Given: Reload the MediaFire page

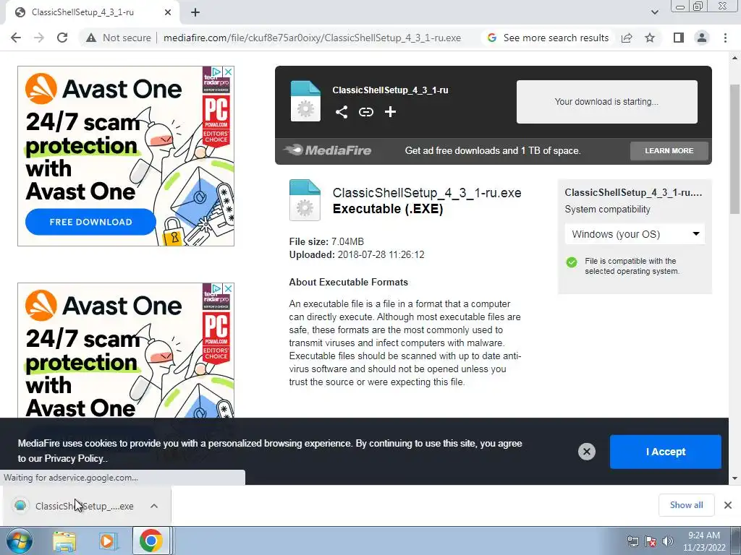Looking at the screenshot, I should click(62, 38).
